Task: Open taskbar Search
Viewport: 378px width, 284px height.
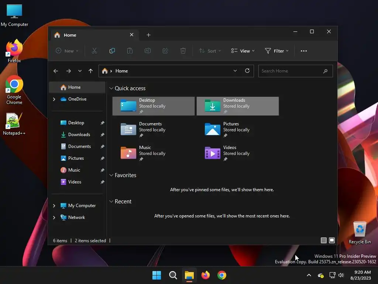Action: coord(173,275)
